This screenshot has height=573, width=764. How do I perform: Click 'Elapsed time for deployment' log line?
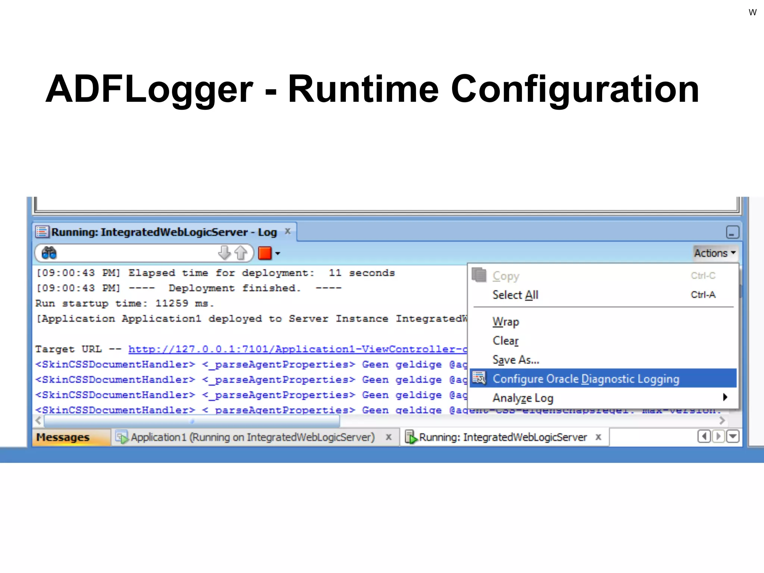[215, 273]
